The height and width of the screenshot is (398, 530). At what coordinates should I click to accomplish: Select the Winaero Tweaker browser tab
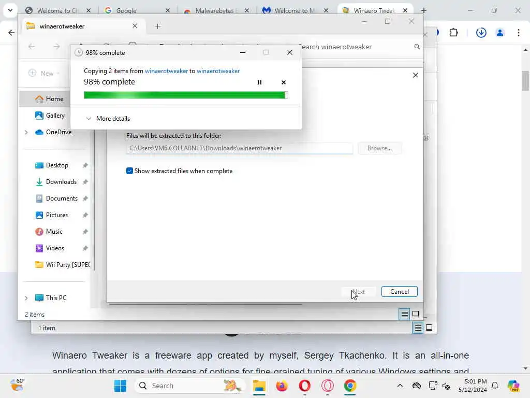(375, 10)
